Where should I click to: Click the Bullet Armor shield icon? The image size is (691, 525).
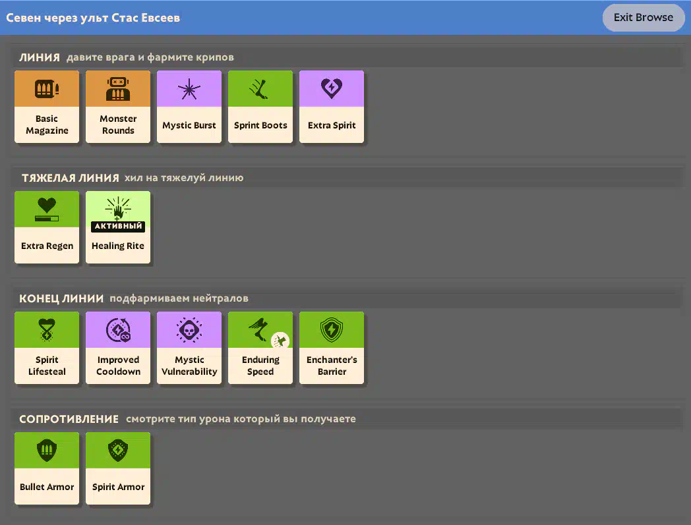(47, 450)
